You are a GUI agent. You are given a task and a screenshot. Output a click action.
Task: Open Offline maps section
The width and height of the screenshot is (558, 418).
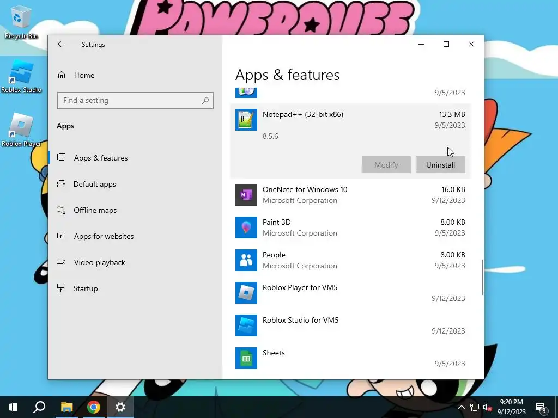(x=135, y=210)
